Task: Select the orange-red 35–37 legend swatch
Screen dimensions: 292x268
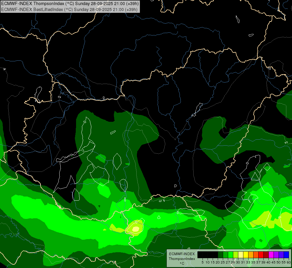Action: click(256, 255)
